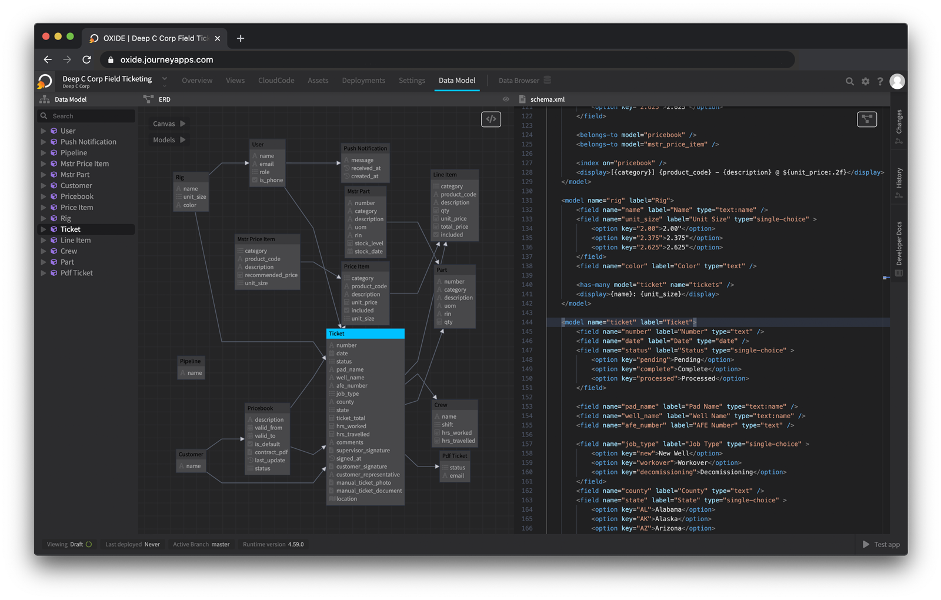Expand the Canvas section arrow
Screen dimensions: 941x600
click(183, 124)
